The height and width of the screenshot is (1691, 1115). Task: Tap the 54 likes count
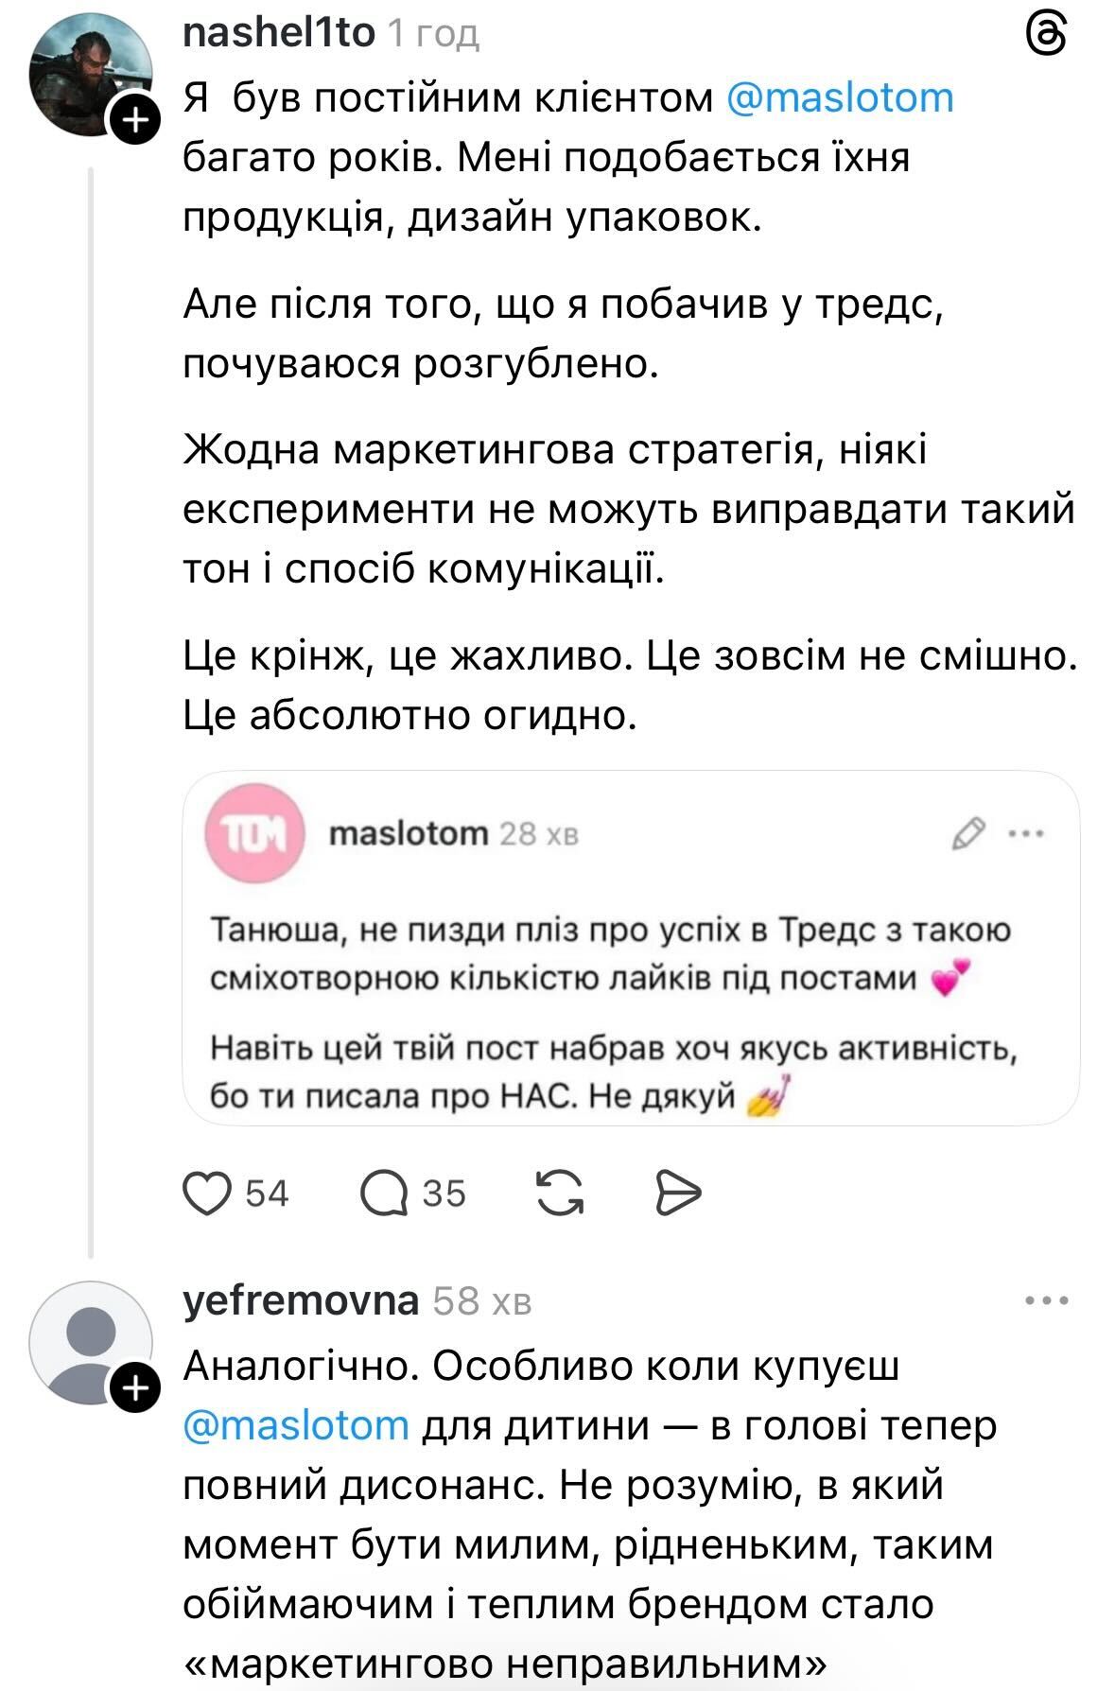click(x=267, y=1194)
